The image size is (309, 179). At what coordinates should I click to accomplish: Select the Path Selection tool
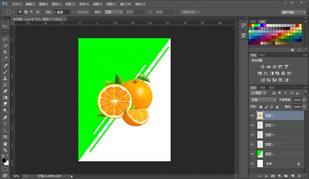pyautogui.click(x=5, y=130)
